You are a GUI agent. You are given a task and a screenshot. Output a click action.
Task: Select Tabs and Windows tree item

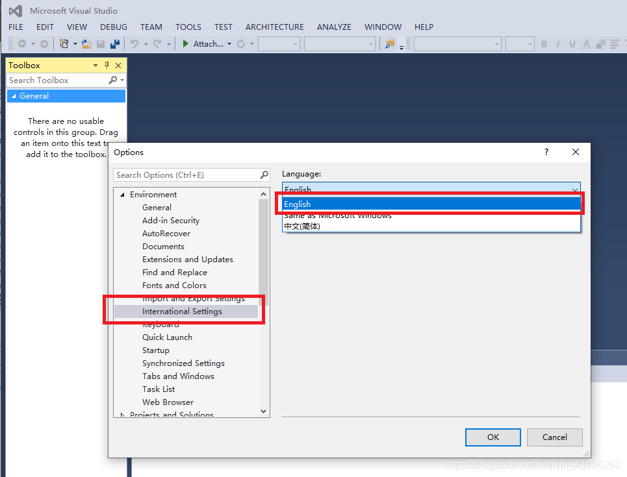pos(178,376)
